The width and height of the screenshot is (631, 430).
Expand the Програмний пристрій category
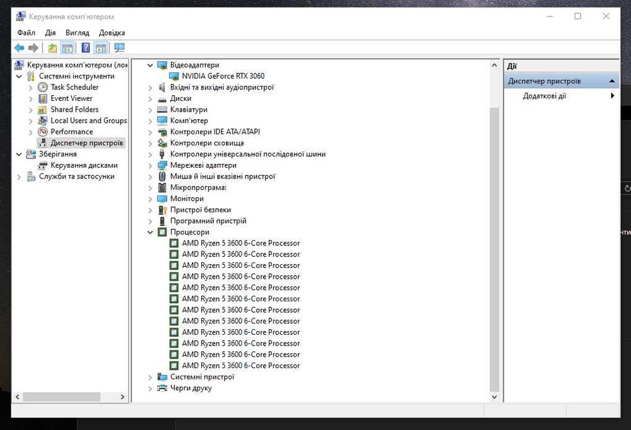[x=150, y=221]
